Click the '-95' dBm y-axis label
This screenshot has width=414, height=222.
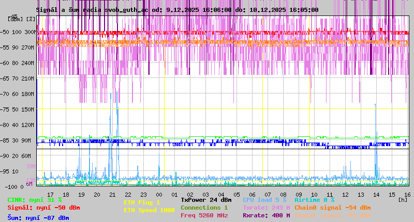pyautogui.click(x=5, y=171)
